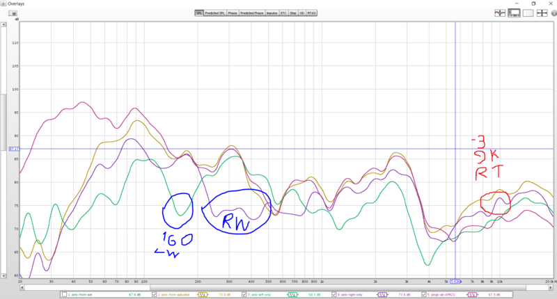Uncheck the pink-all-APR21 trace checkbox
Image resolution: width=557 pixels, height=299 pixels.
(424, 294)
